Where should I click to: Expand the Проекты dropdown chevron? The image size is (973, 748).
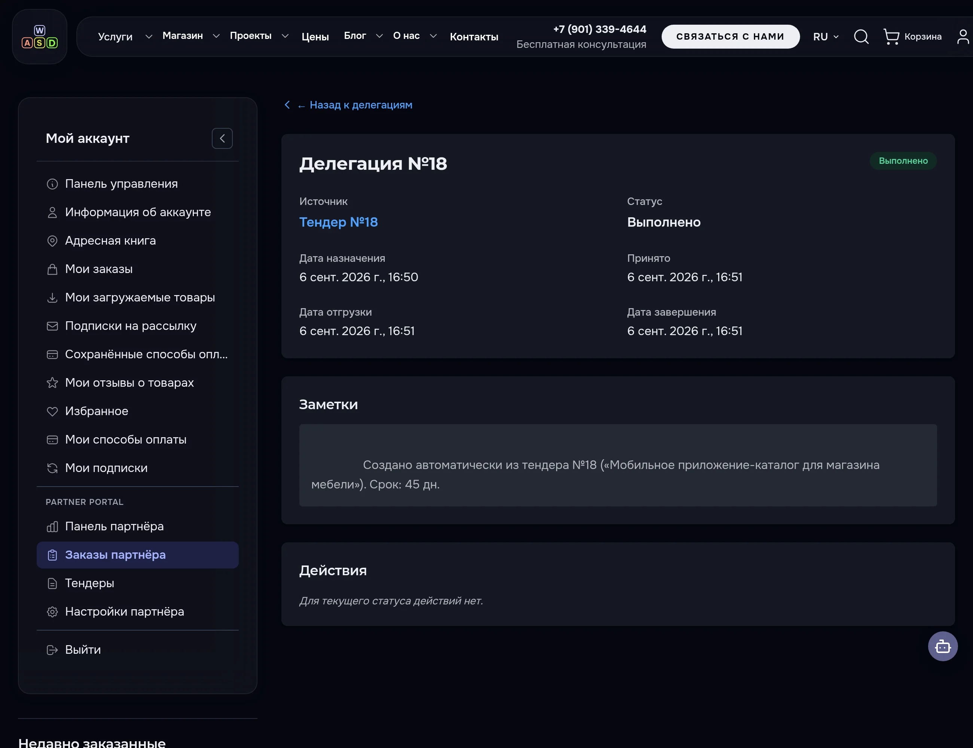[285, 36]
